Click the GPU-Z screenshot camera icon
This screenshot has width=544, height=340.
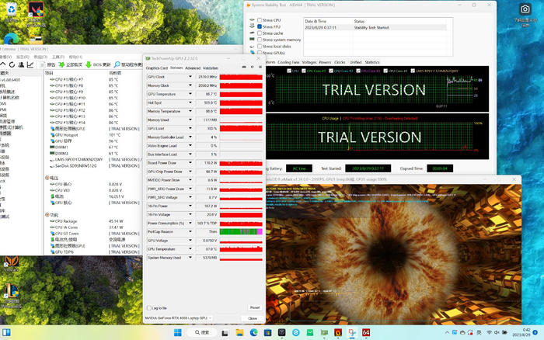pyautogui.click(x=242, y=68)
